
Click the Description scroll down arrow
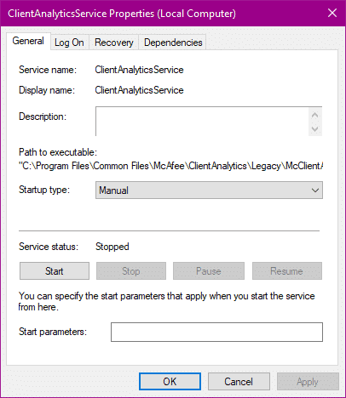tap(314, 129)
